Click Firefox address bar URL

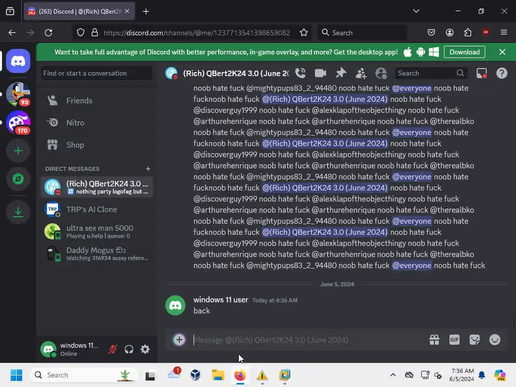click(197, 33)
